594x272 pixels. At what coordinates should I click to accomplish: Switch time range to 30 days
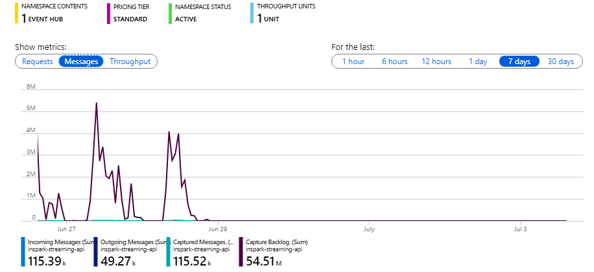pos(560,62)
